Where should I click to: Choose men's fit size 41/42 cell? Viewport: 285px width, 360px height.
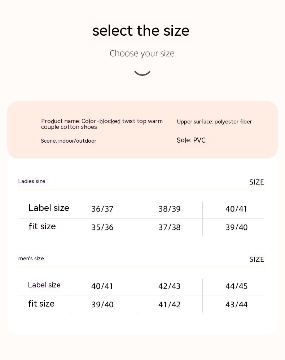(170, 305)
